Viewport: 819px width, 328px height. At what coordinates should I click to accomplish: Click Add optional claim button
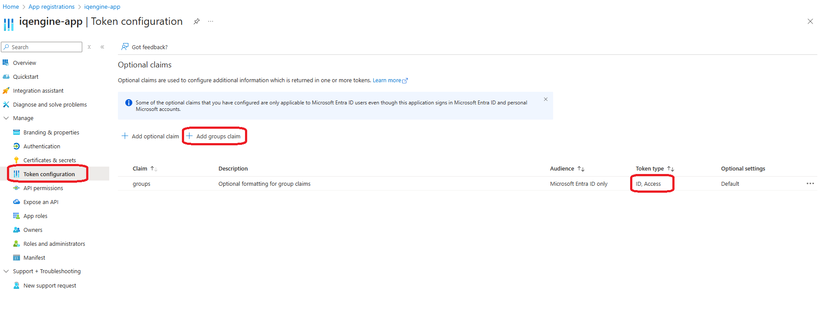(x=150, y=136)
